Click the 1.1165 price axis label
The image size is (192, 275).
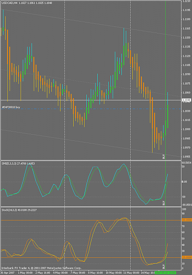(x=186, y=29)
